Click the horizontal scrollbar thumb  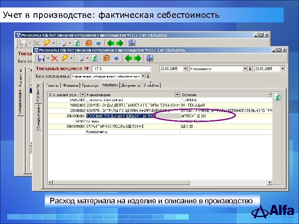point(121,183)
